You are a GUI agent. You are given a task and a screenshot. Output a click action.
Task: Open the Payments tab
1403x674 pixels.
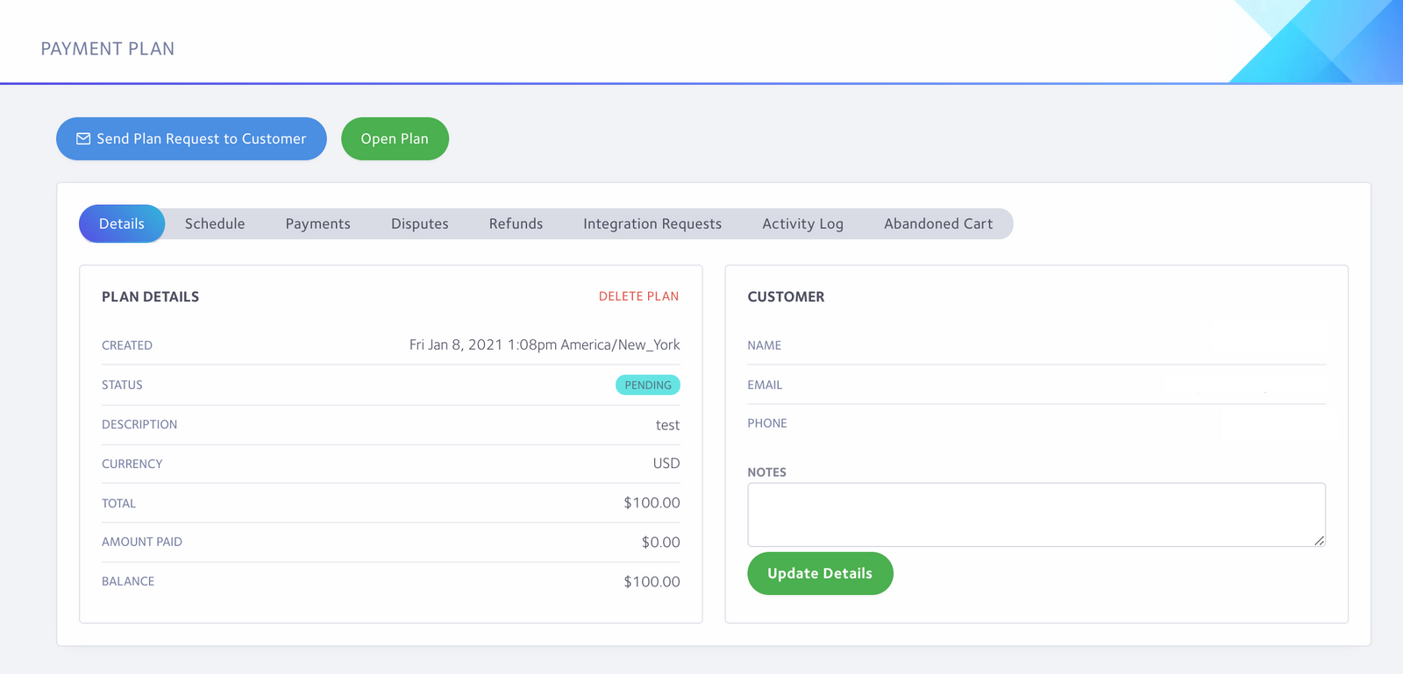pos(317,223)
